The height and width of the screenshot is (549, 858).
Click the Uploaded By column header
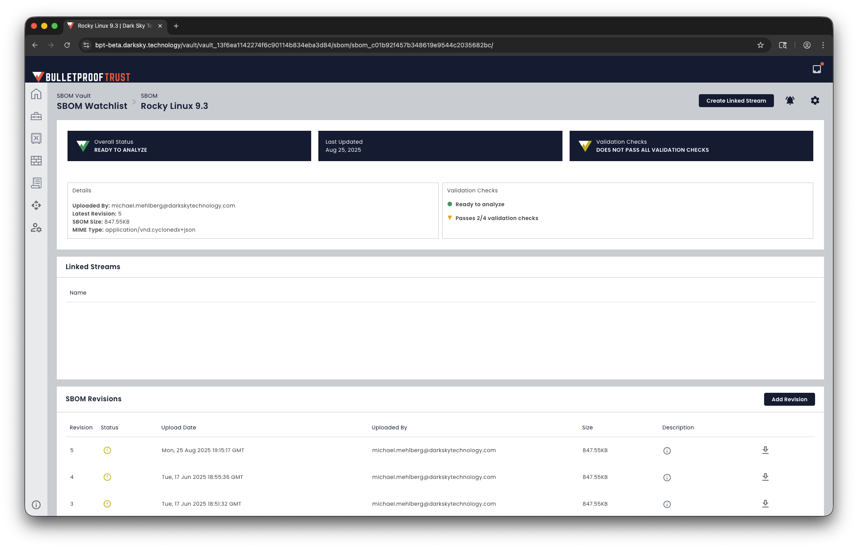(389, 428)
